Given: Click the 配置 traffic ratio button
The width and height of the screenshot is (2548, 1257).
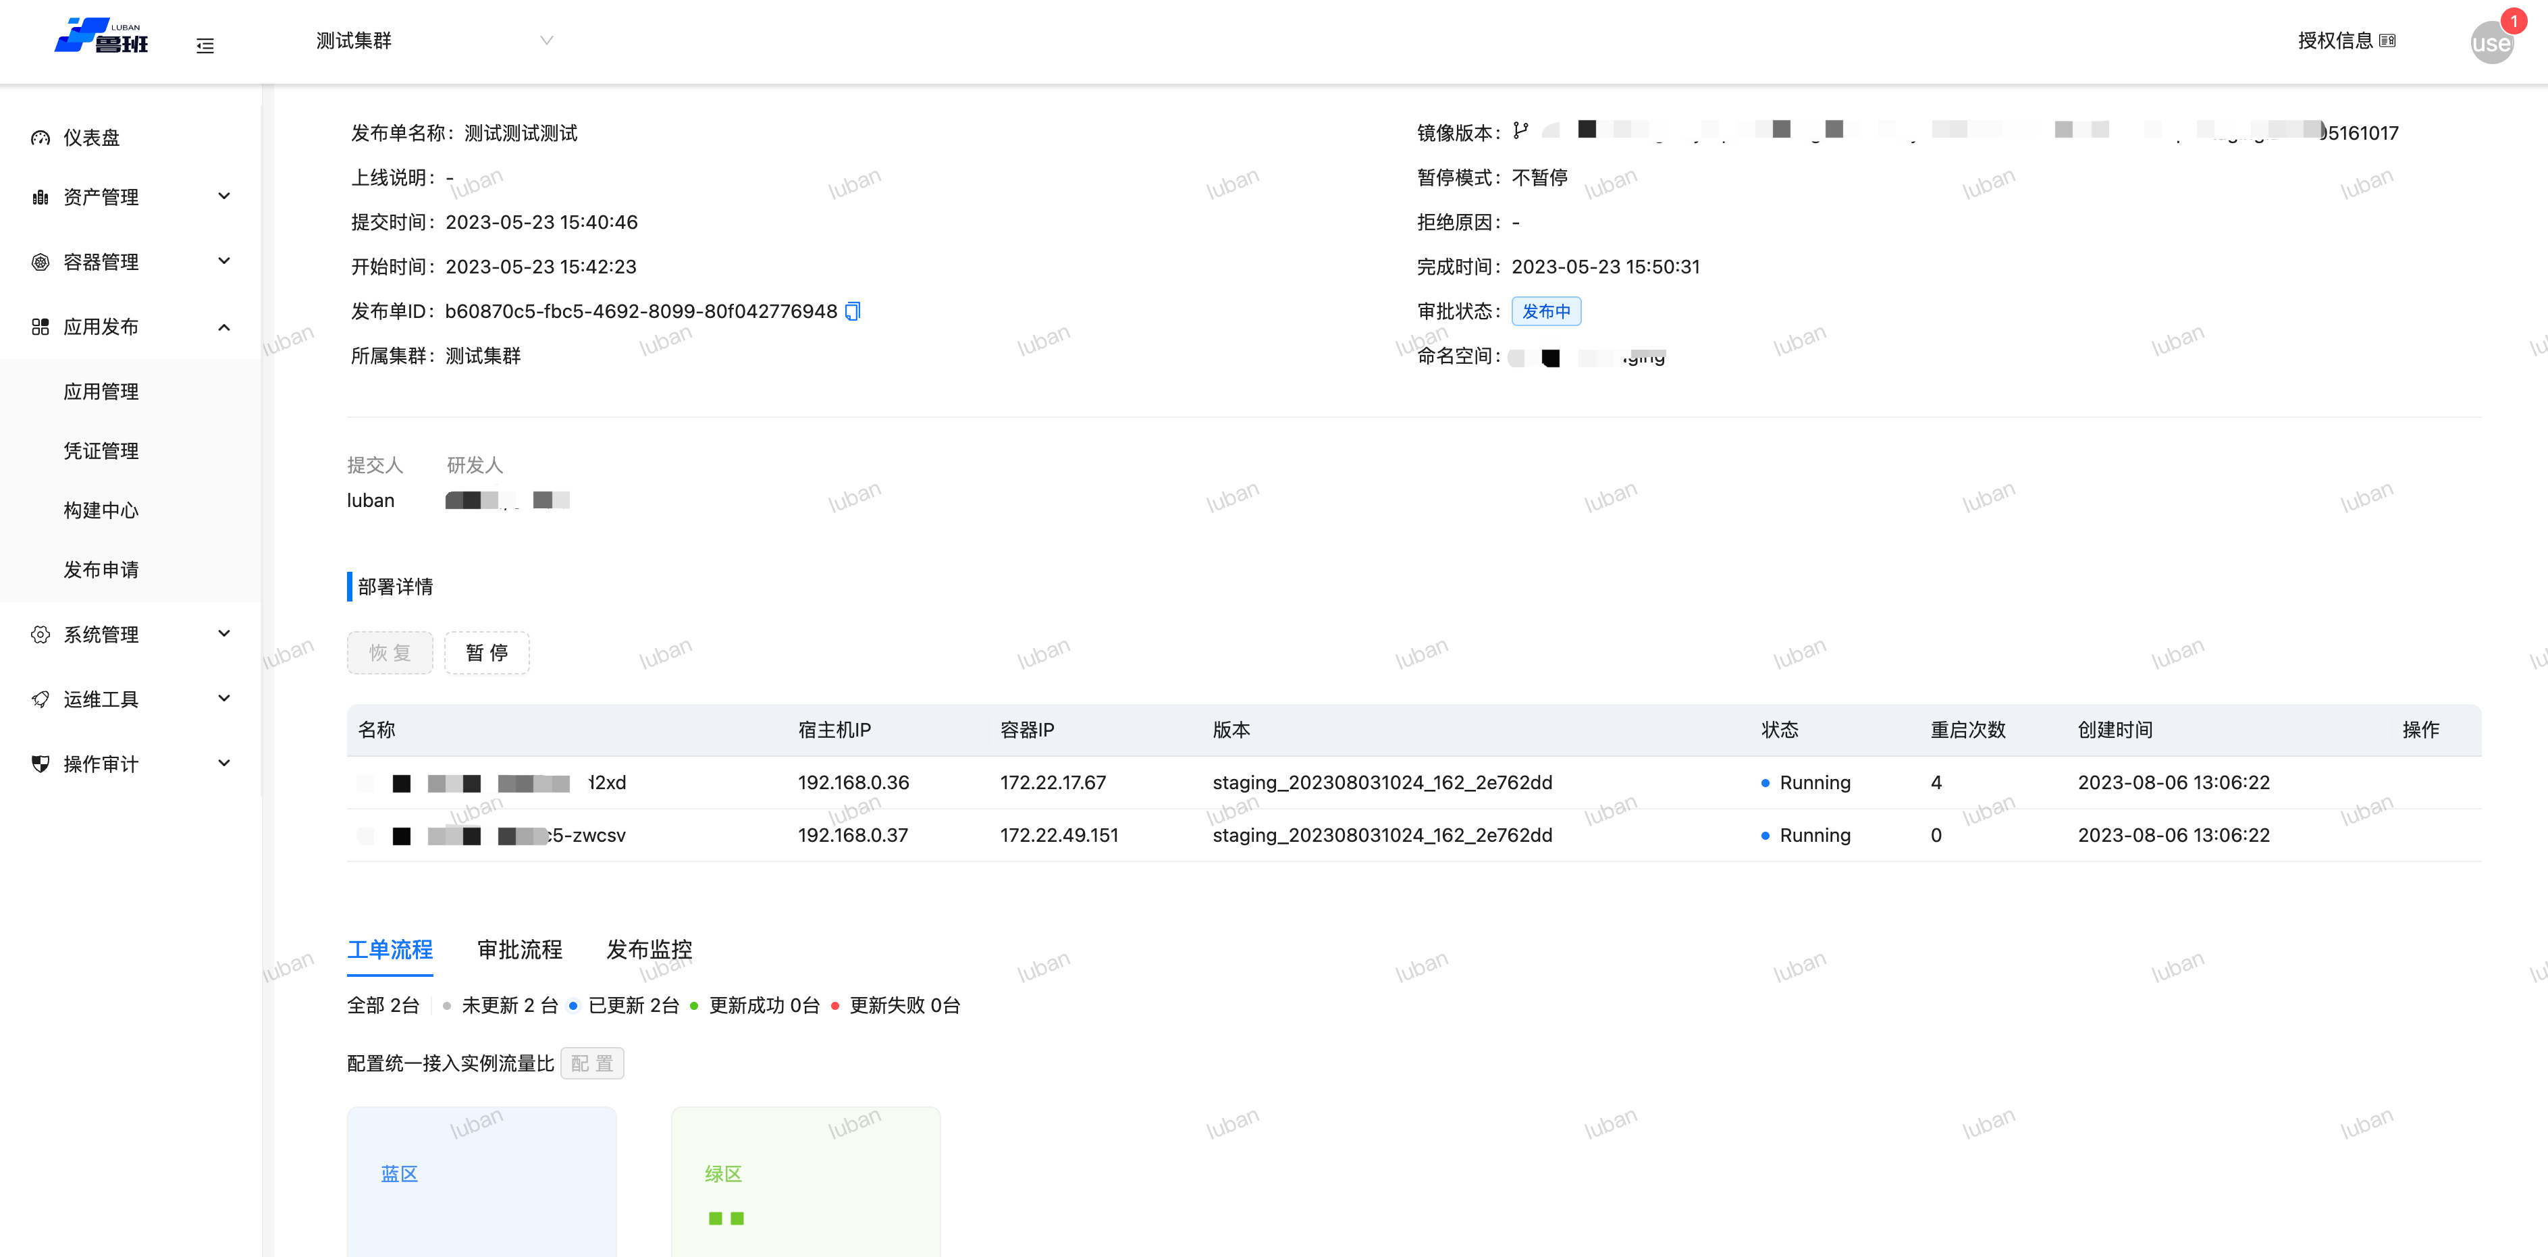Looking at the screenshot, I should pyautogui.click(x=591, y=1063).
